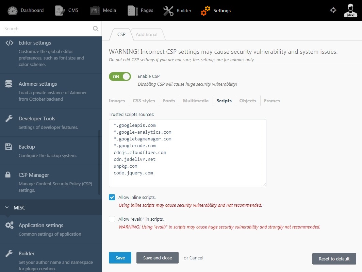Click the Adminer settings database icon
The width and height of the screenshot is (362, 272).
coord(9,84)
